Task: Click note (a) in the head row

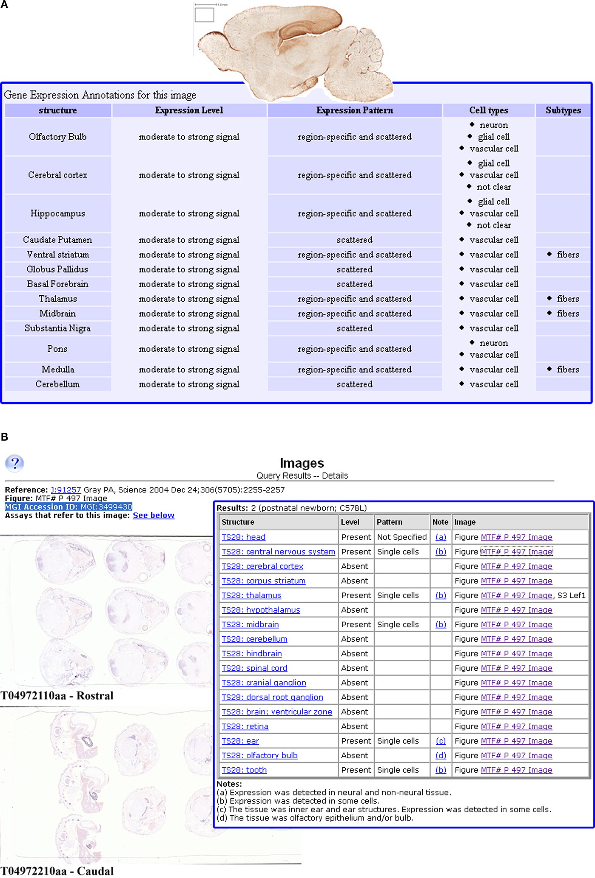Action: pos(441,537)
